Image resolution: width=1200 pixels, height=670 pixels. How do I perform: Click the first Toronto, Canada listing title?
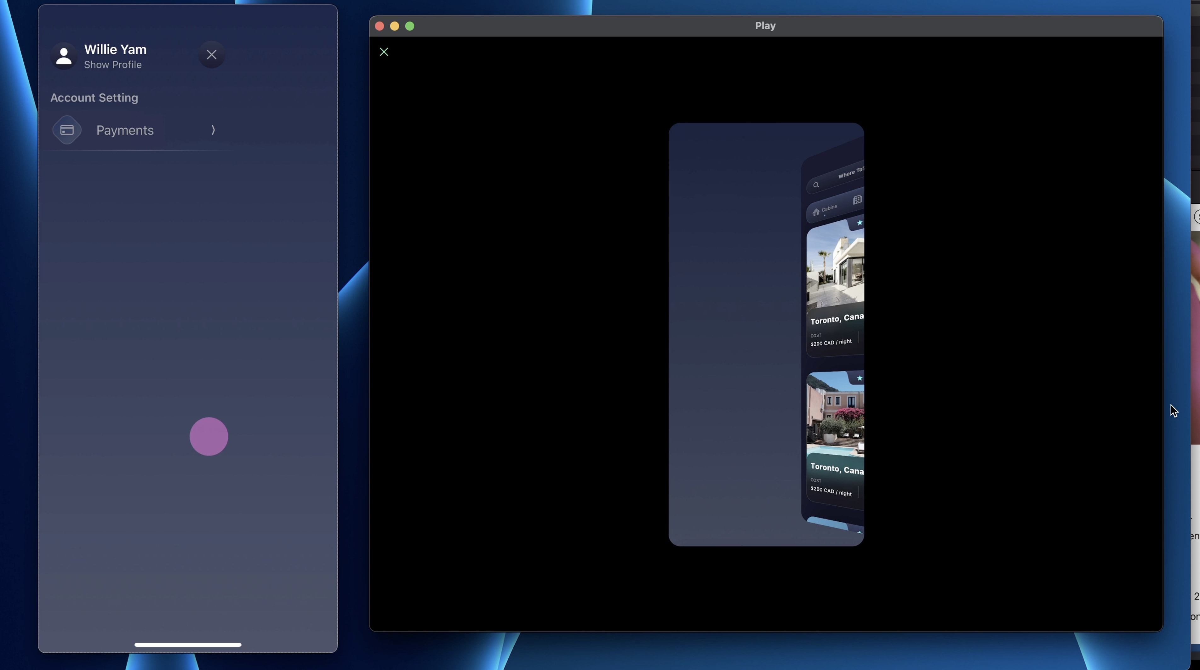[837, 319]
